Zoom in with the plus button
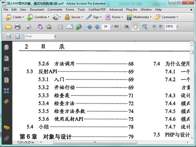Image resolution: width=196 pixels, height=147 pixels. point(161,27)
